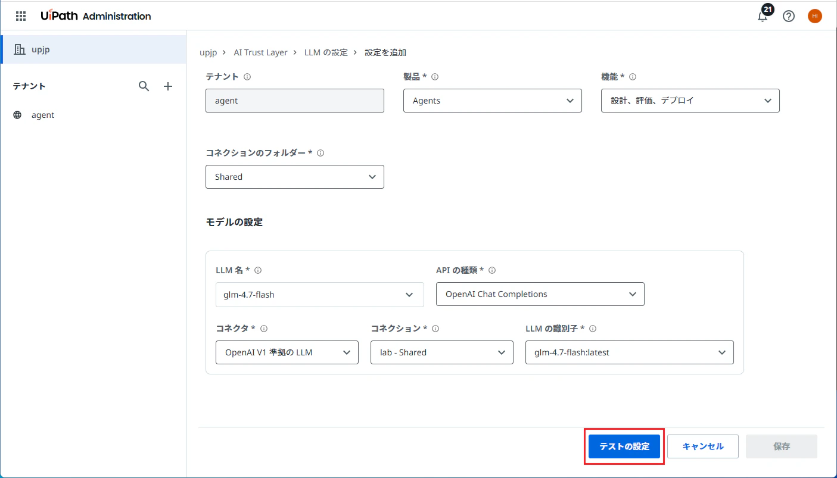Click the テナント field containing agent

pos(295,101)
